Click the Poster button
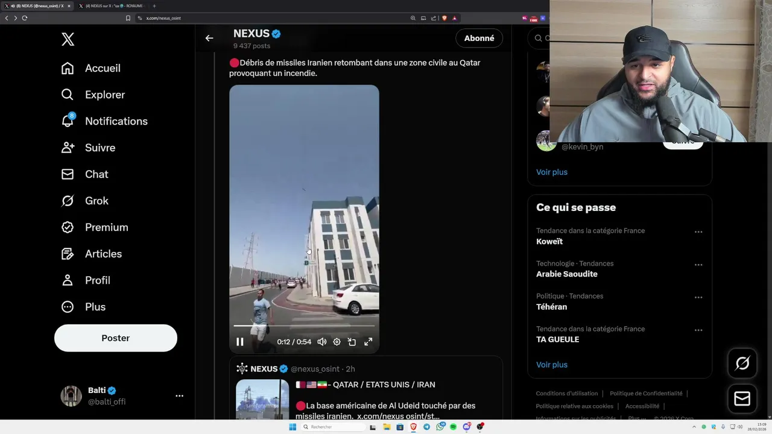Image resolution: width=772 pixels, height=434 pixels. (x=116, y=338)
